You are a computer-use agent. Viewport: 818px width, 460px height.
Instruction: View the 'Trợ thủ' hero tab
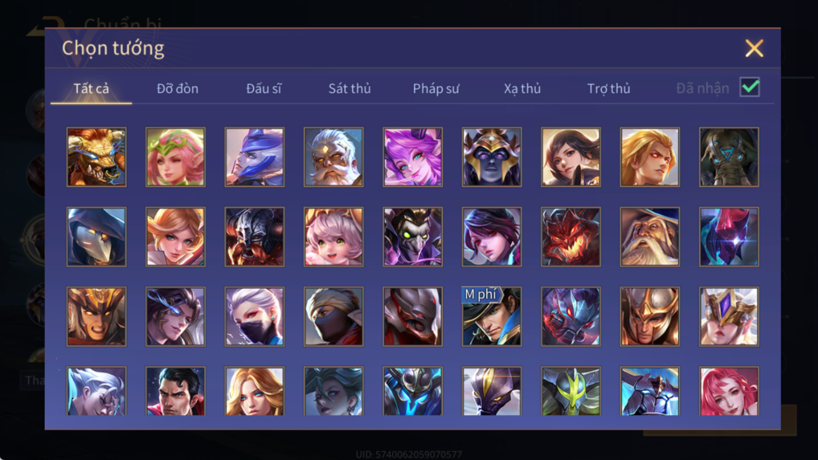coord(609,89)
